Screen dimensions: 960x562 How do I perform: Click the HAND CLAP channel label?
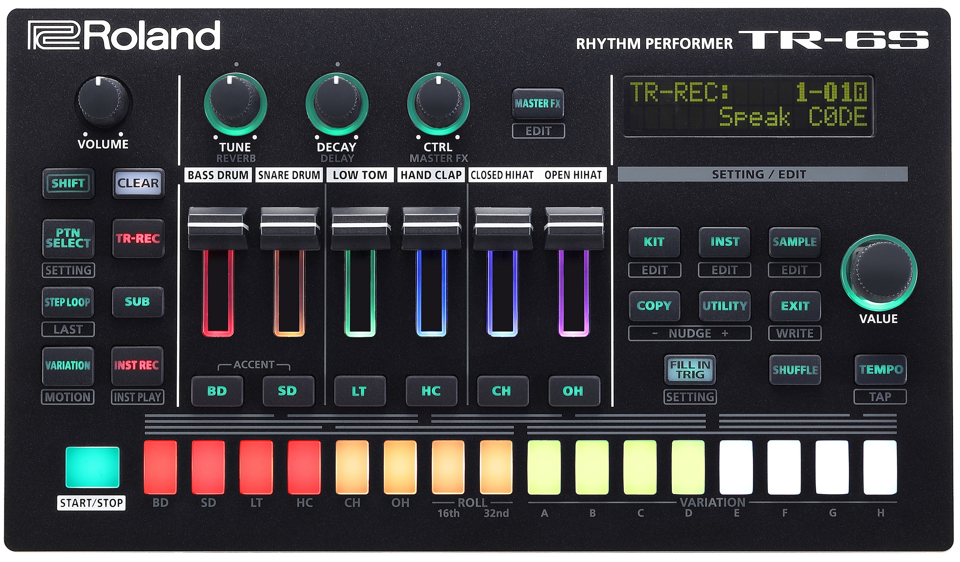(x=431, y=175)
